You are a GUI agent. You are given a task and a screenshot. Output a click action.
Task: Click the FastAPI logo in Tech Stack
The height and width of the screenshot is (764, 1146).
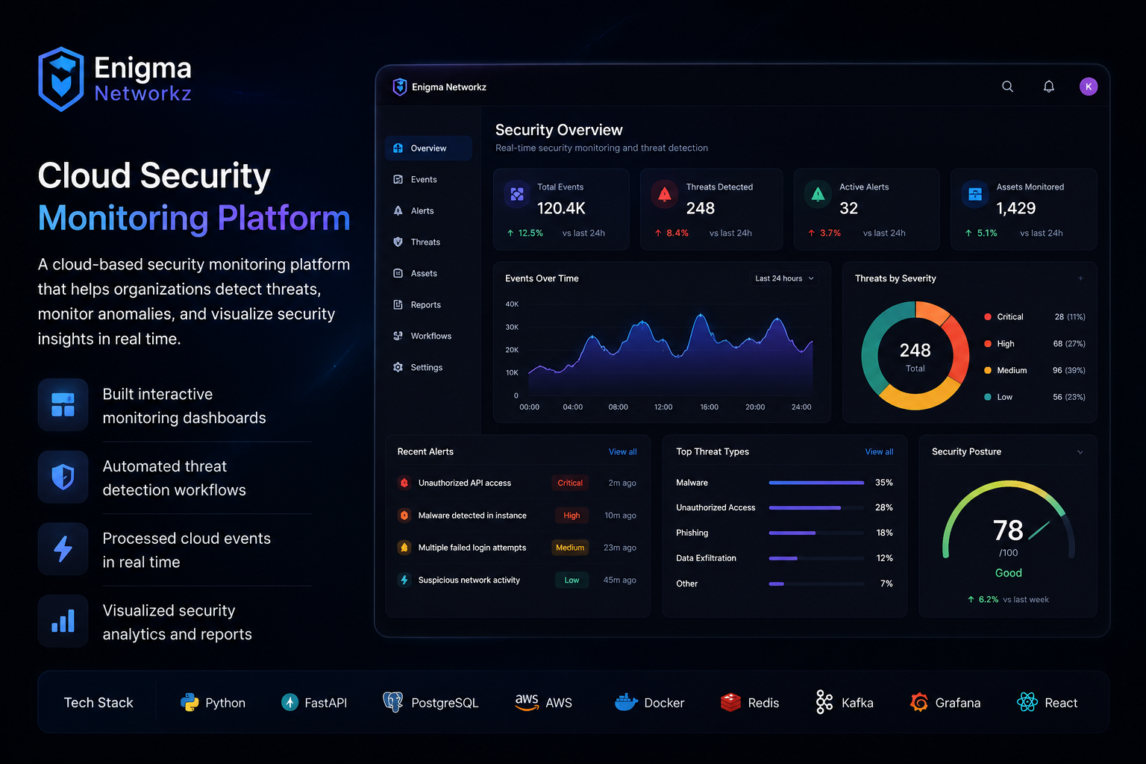(x=289, y=702)
